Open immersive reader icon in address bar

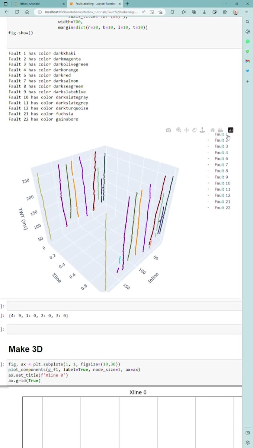(152, 12)
